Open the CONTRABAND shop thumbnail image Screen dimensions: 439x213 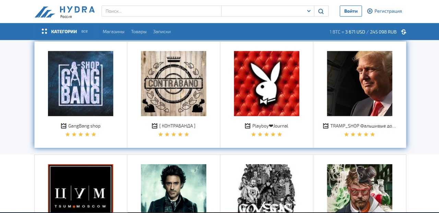pyautogui.click(x=174, y=83)
